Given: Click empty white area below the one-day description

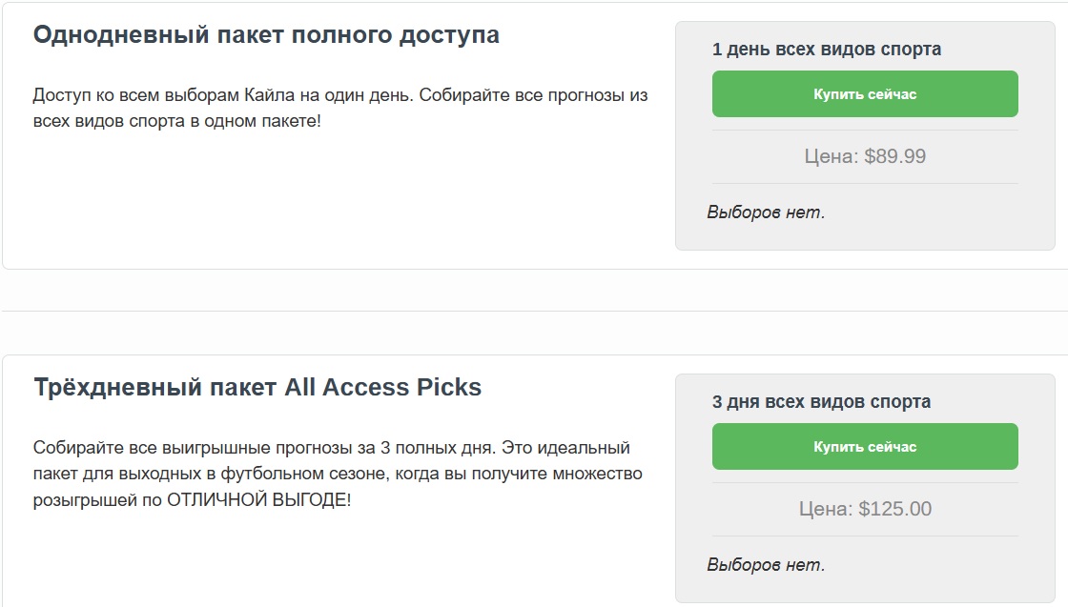Looking at the screenshot, I should point(334,200).
